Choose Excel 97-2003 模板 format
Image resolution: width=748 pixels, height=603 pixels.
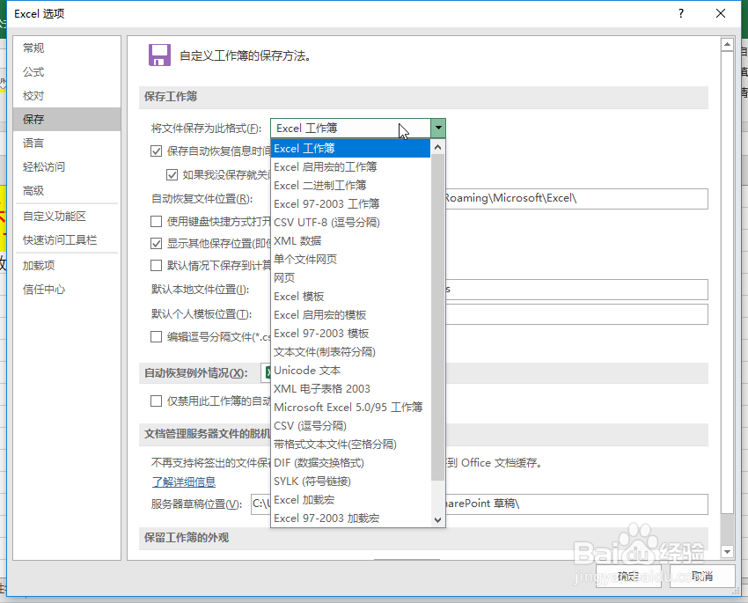(x=350, y=333)
